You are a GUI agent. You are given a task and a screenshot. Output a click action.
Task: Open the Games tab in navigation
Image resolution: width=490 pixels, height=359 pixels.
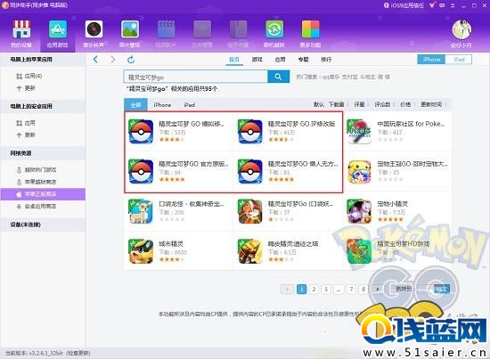click(257, 60)
